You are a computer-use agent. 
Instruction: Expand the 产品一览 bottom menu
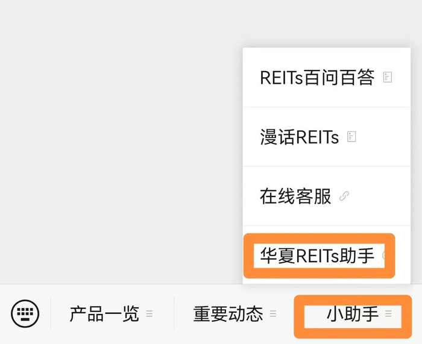point(104,314)
